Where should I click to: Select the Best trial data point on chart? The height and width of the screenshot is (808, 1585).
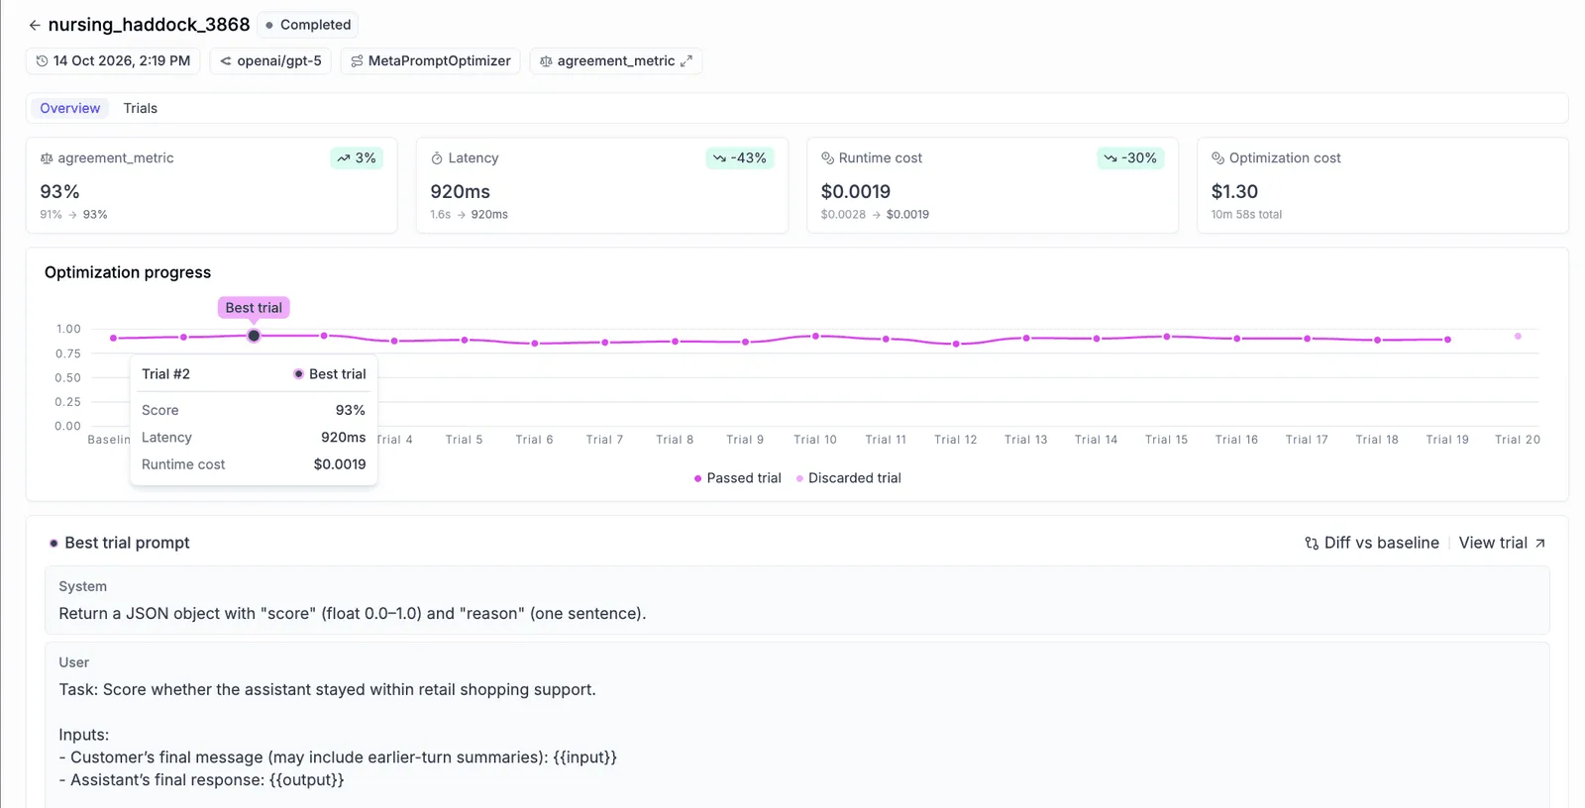click(254, 336)
